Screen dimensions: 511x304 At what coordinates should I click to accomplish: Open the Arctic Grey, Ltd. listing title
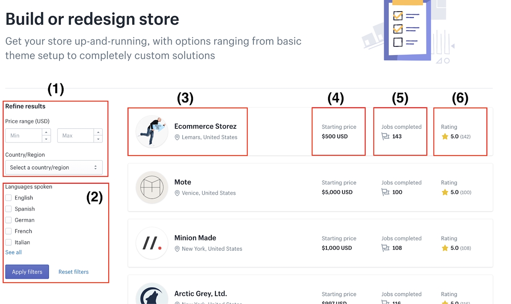[x=201, y=294]
